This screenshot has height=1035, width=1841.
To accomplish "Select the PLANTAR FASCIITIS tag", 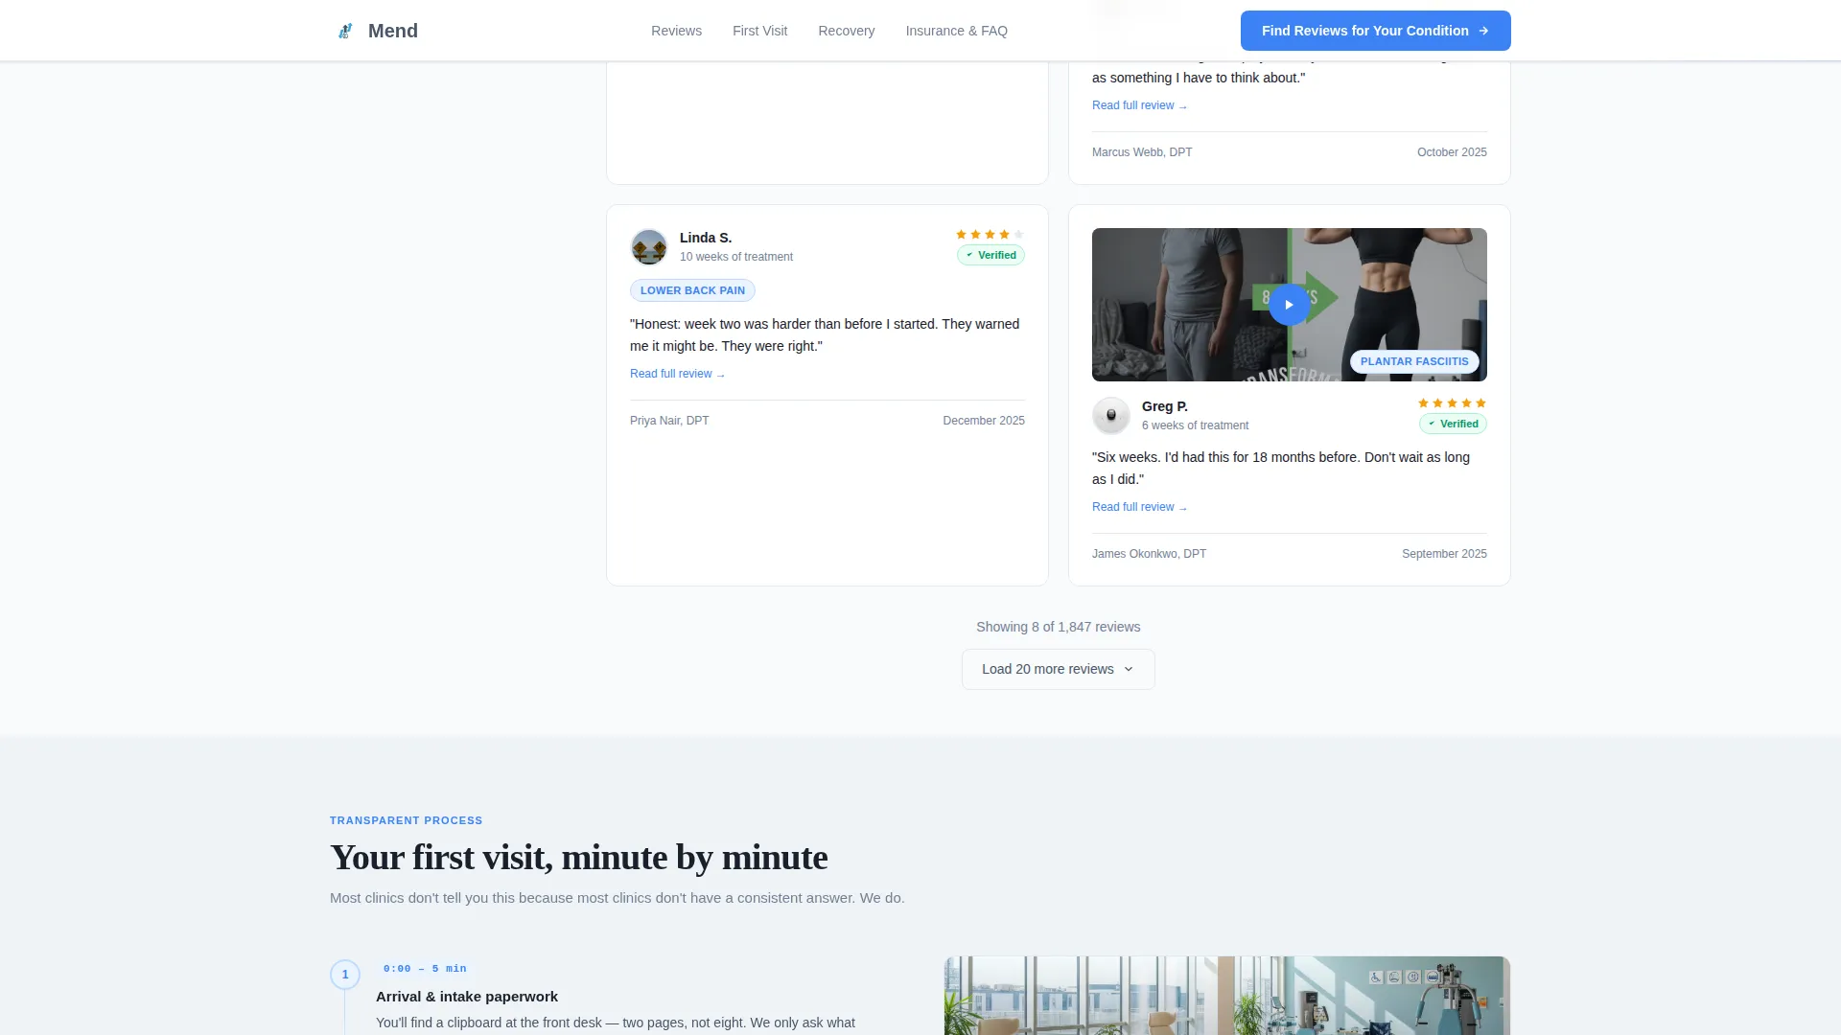I will click(x=1414, y=361).
